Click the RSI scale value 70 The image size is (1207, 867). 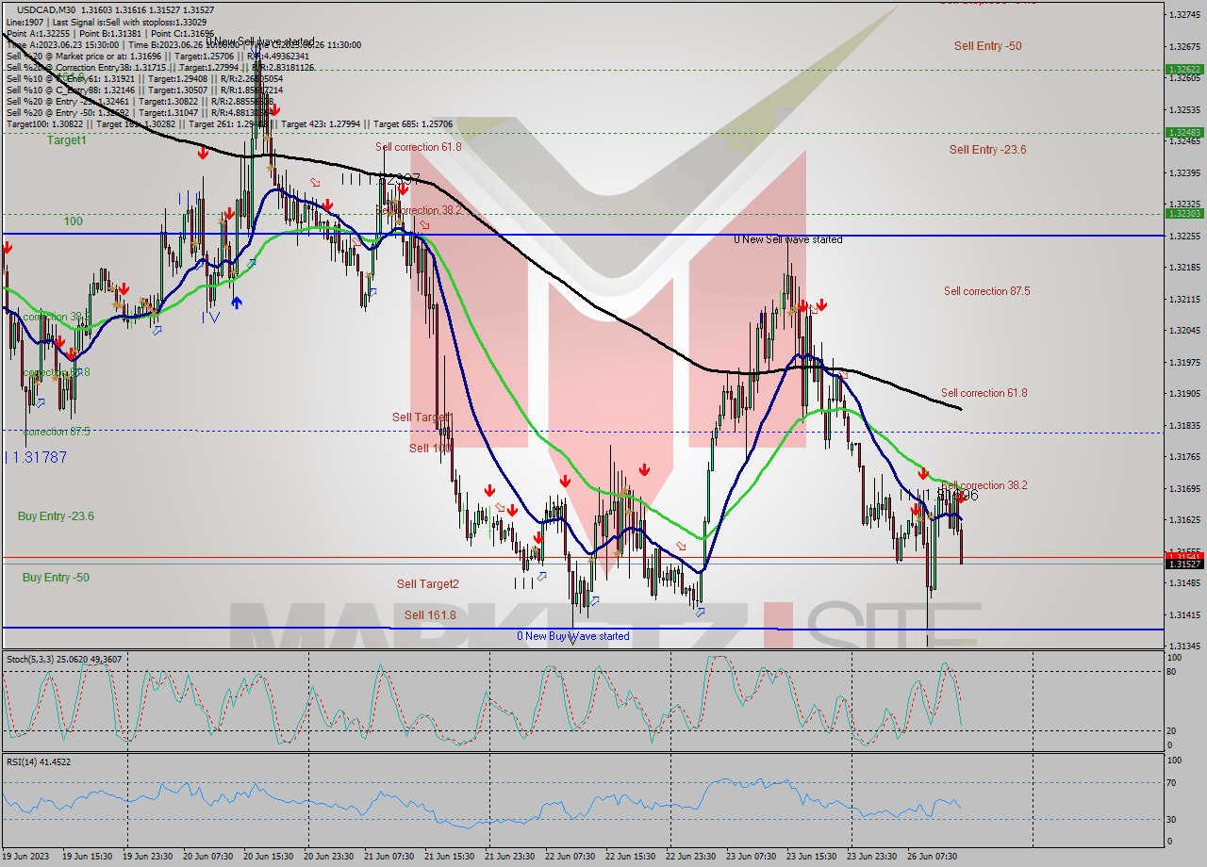coord(1172,782)
